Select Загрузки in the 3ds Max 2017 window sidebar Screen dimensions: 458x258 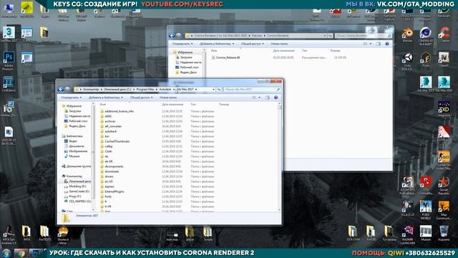(x=74, y=111)
